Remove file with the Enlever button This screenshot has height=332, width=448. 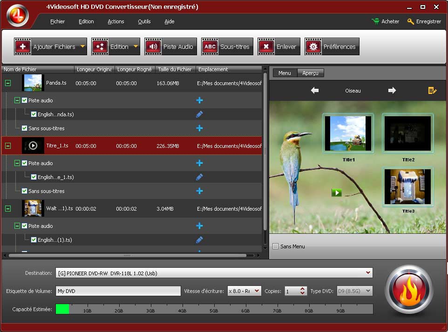click(x=278, y=46)
